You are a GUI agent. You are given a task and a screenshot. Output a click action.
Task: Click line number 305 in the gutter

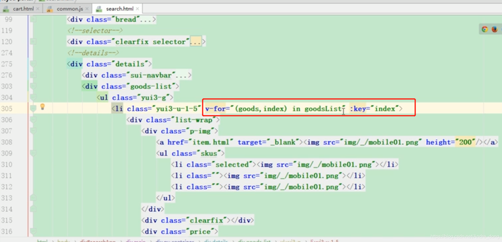[7, 109]
